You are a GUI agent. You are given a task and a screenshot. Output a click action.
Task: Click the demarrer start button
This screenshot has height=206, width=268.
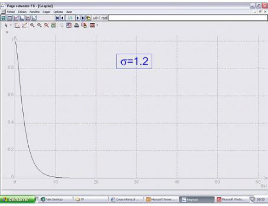(18, 200)
